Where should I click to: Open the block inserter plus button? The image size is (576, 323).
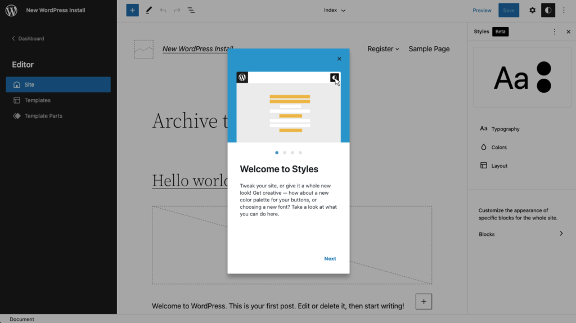click(x=133, y=10)
